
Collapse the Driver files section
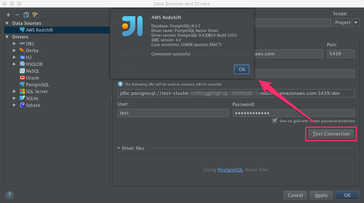(119, 148)
